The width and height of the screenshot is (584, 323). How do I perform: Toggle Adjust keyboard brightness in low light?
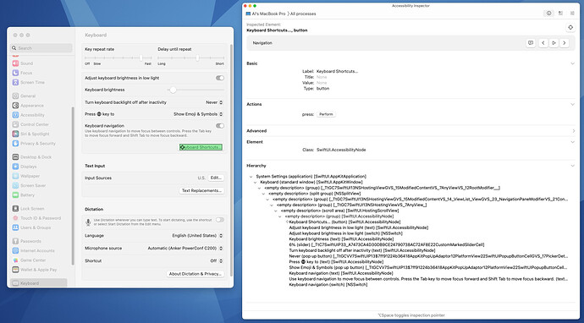click(x=220, y=78)
